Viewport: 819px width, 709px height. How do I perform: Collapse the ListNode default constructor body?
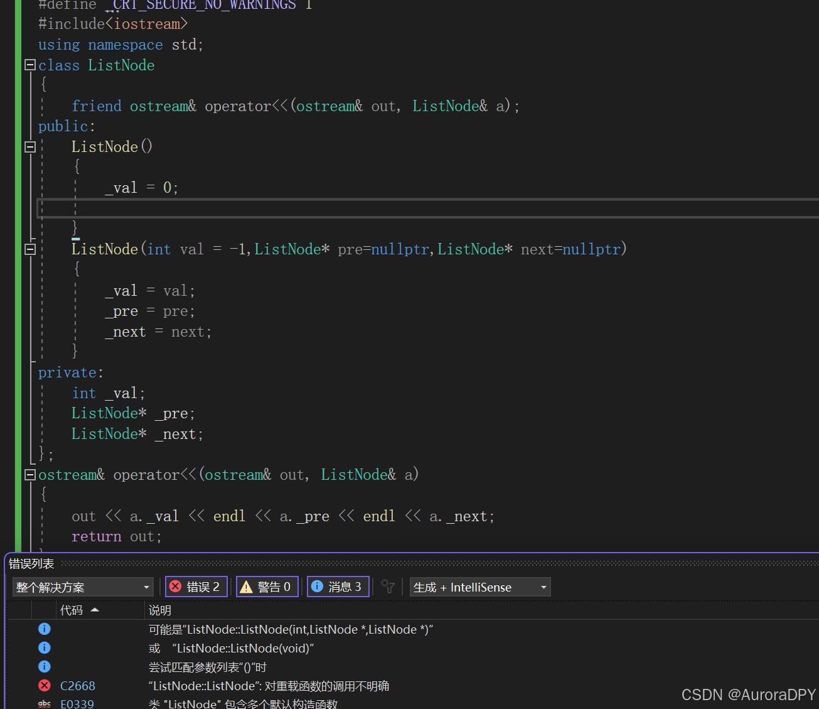29,146
